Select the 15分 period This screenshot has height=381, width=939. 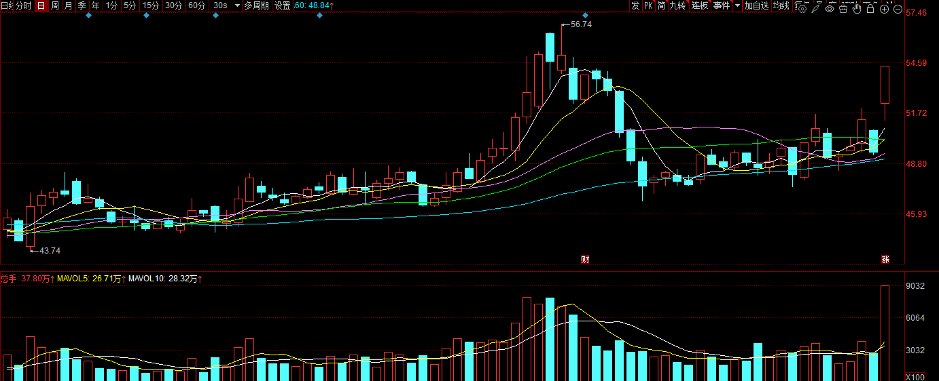151,5
